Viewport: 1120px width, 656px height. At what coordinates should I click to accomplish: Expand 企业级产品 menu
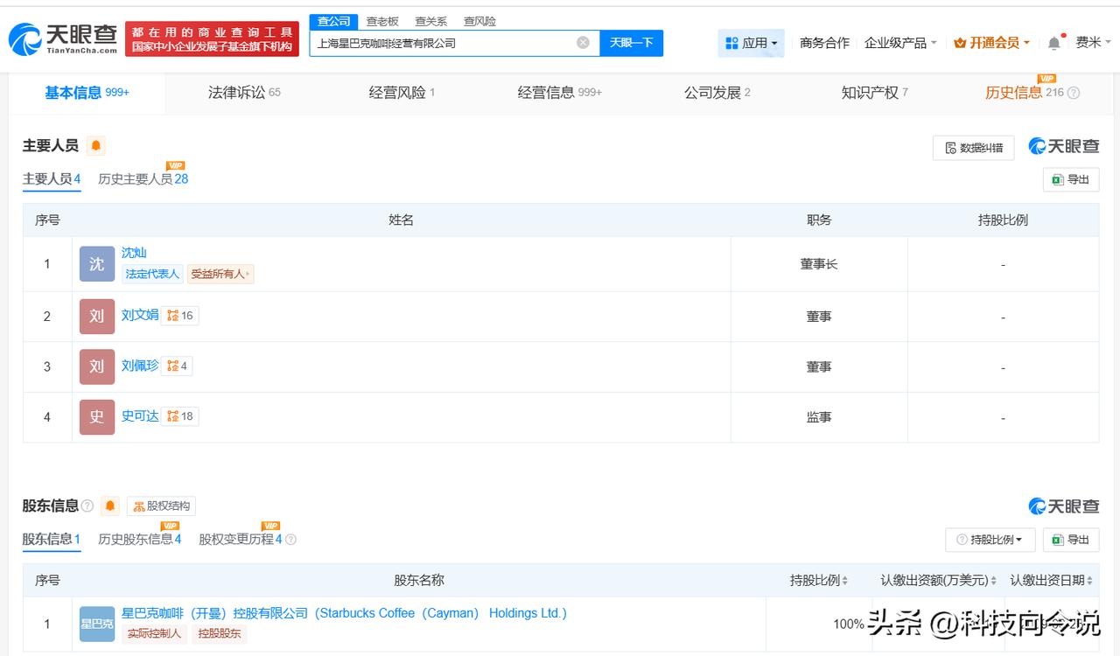click(900, 43)
